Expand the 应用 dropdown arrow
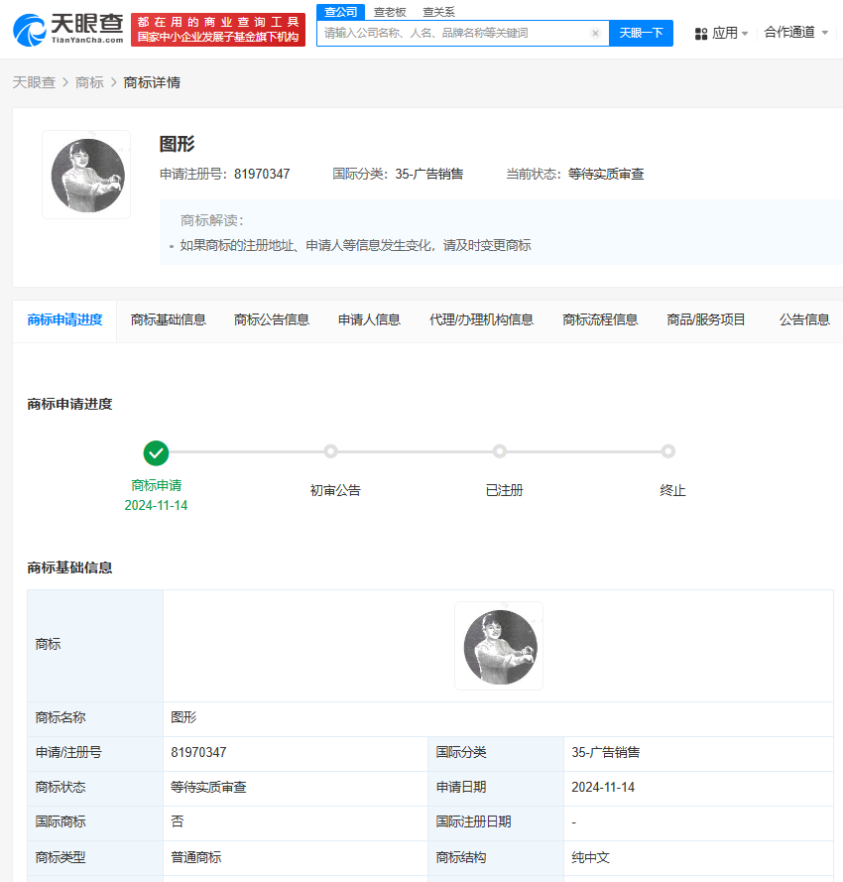843x882 pixels. pyautogui.click(x=745, y=34)
